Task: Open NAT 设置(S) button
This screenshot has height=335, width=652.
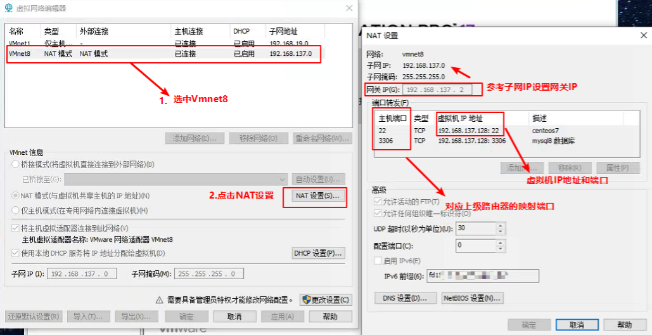Action: point(319,195)
